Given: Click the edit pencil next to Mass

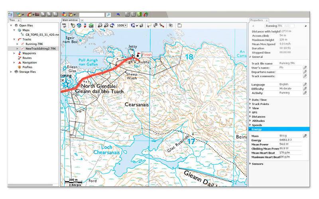Looking at the screenshot, I should pos(305,136).
